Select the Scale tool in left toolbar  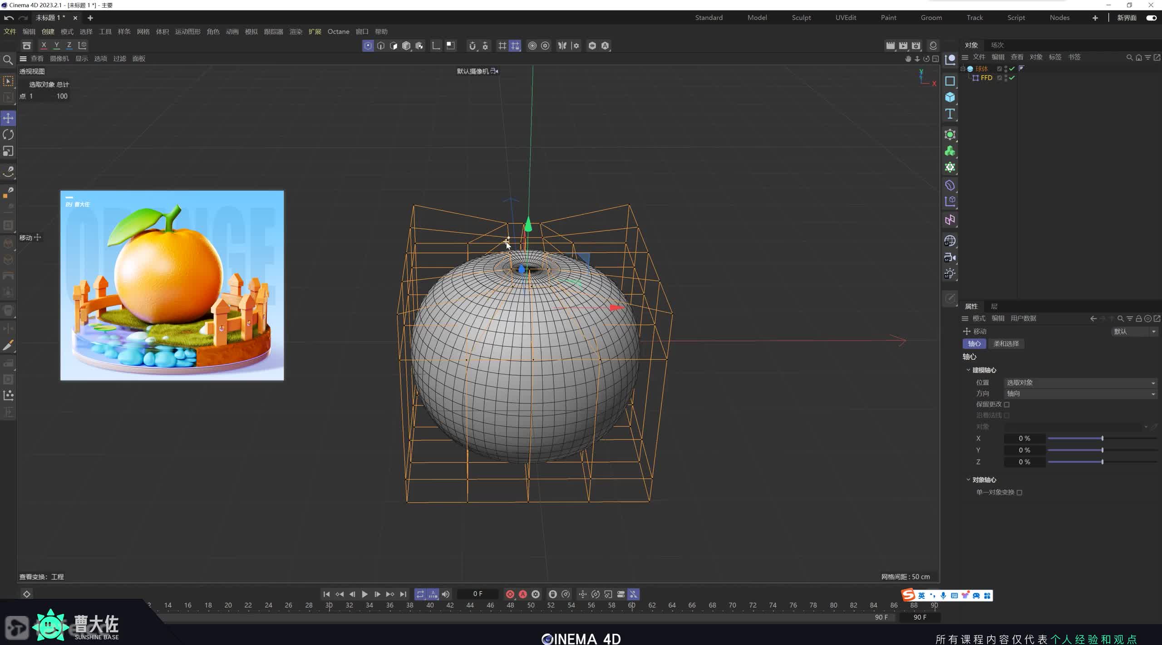(x=8, y=151)
